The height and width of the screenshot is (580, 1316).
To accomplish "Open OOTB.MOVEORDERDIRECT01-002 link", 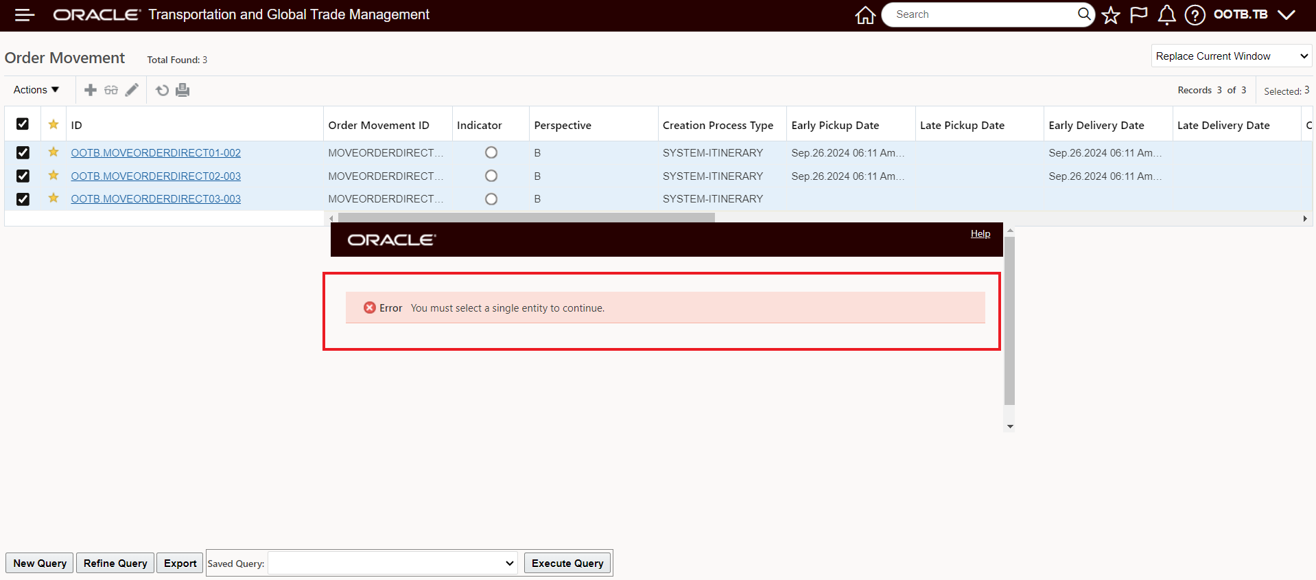I will click(156, 152).
